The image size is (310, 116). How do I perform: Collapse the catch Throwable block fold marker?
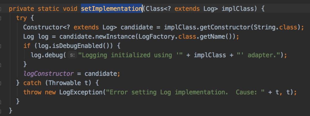(1, 83)
